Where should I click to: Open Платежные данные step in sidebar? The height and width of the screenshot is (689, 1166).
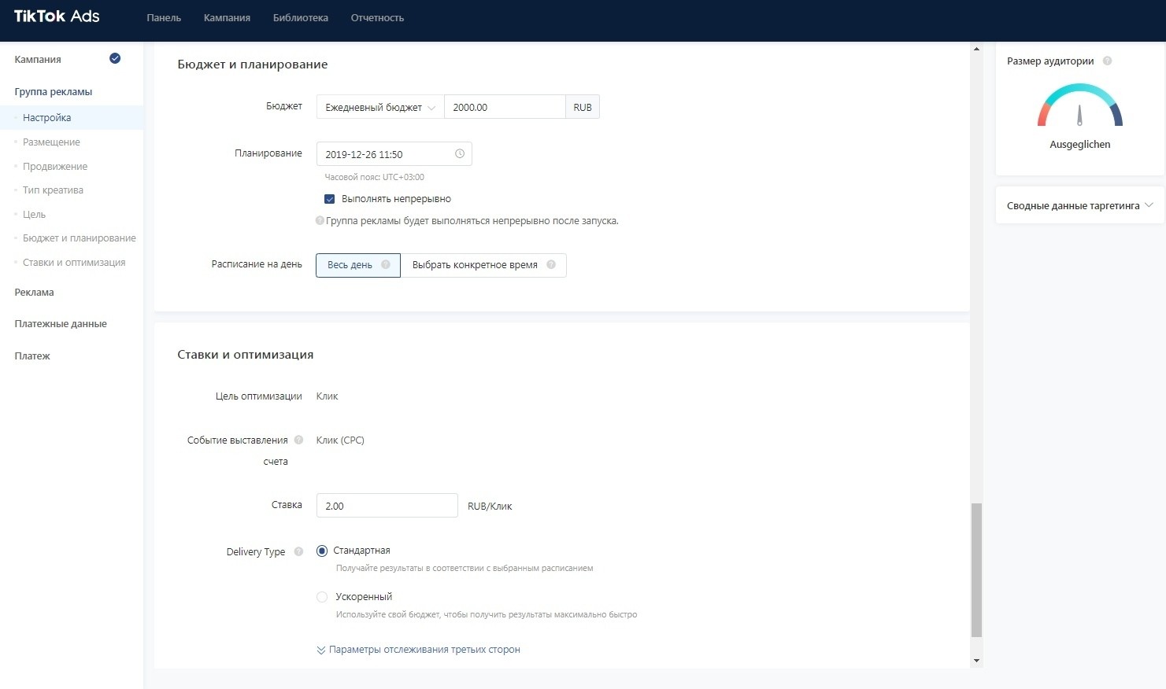(61, 323)
